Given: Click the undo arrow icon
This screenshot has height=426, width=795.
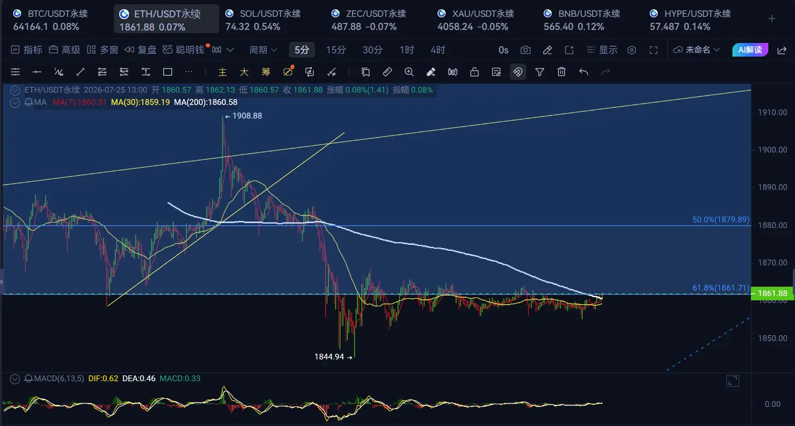Looking at the screenshot, I should (584, 72).
